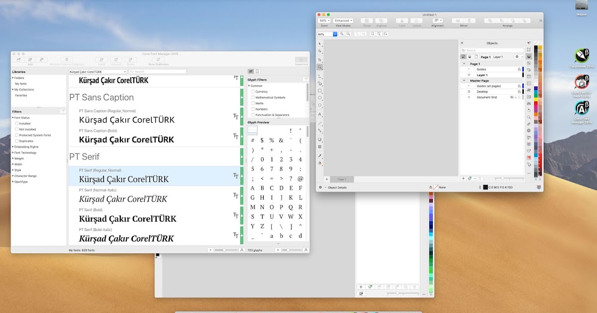Image resolution: width=597 pixels, height=313 pixels.
Task: Select the Eyedropper tool in CorelDRAW toolbox
Action: click(x=320, y=156)
